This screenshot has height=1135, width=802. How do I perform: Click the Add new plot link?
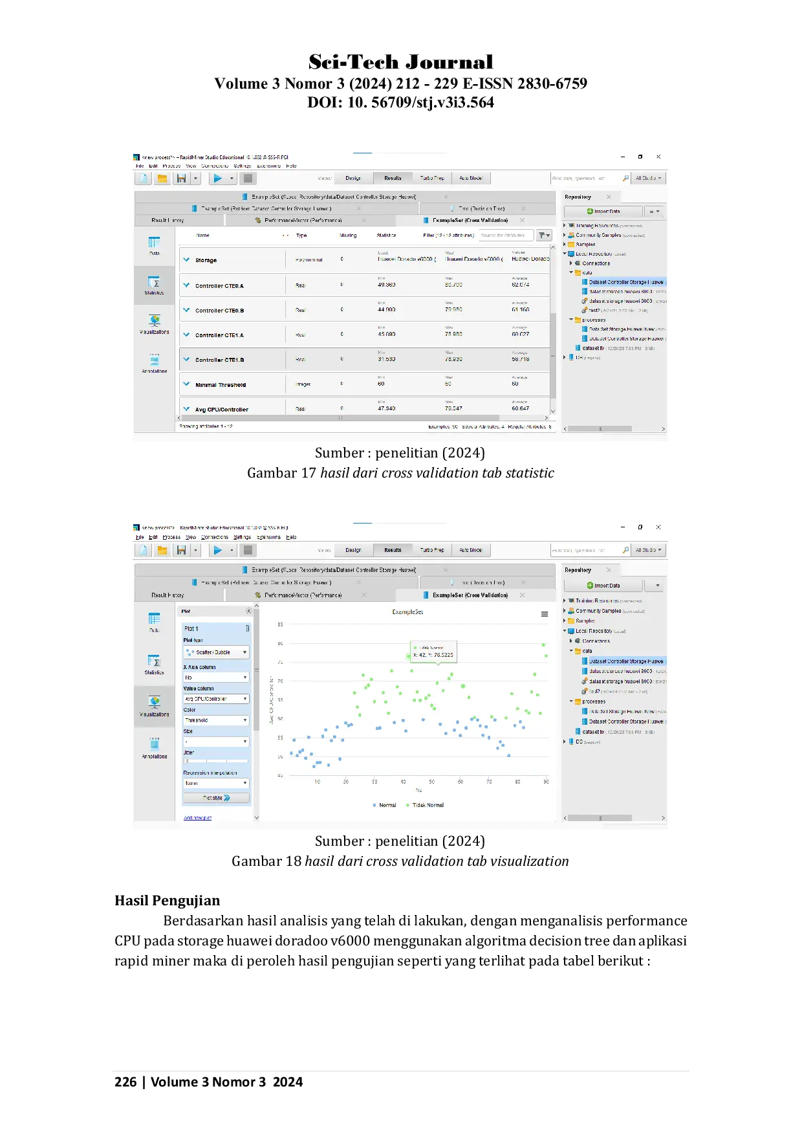197,818
